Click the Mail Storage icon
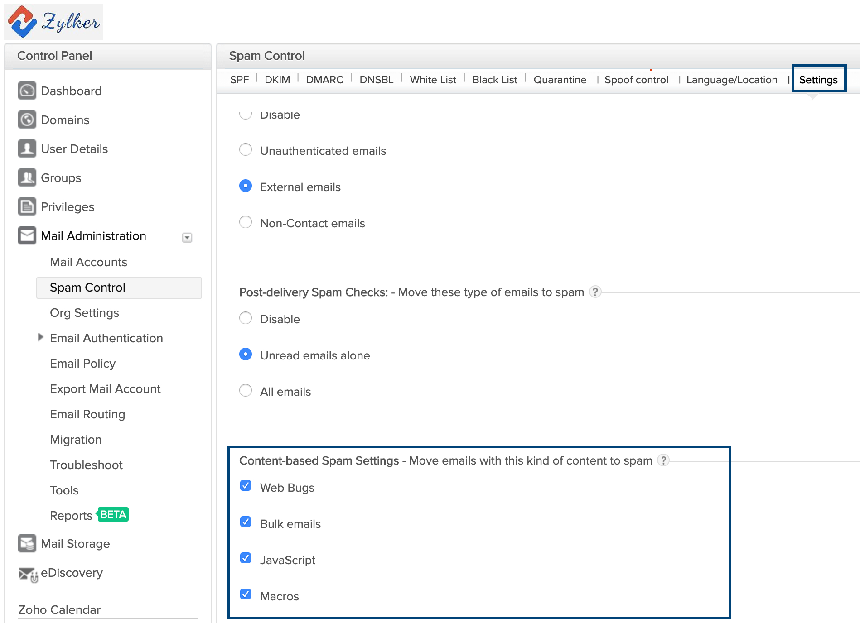This screenshot has height=623, width=860. pos(27,543)
